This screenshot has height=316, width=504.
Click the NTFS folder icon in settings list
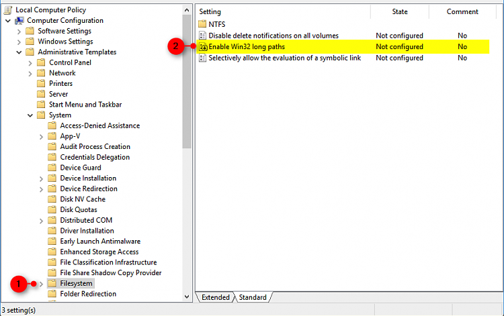click(202, 24)
